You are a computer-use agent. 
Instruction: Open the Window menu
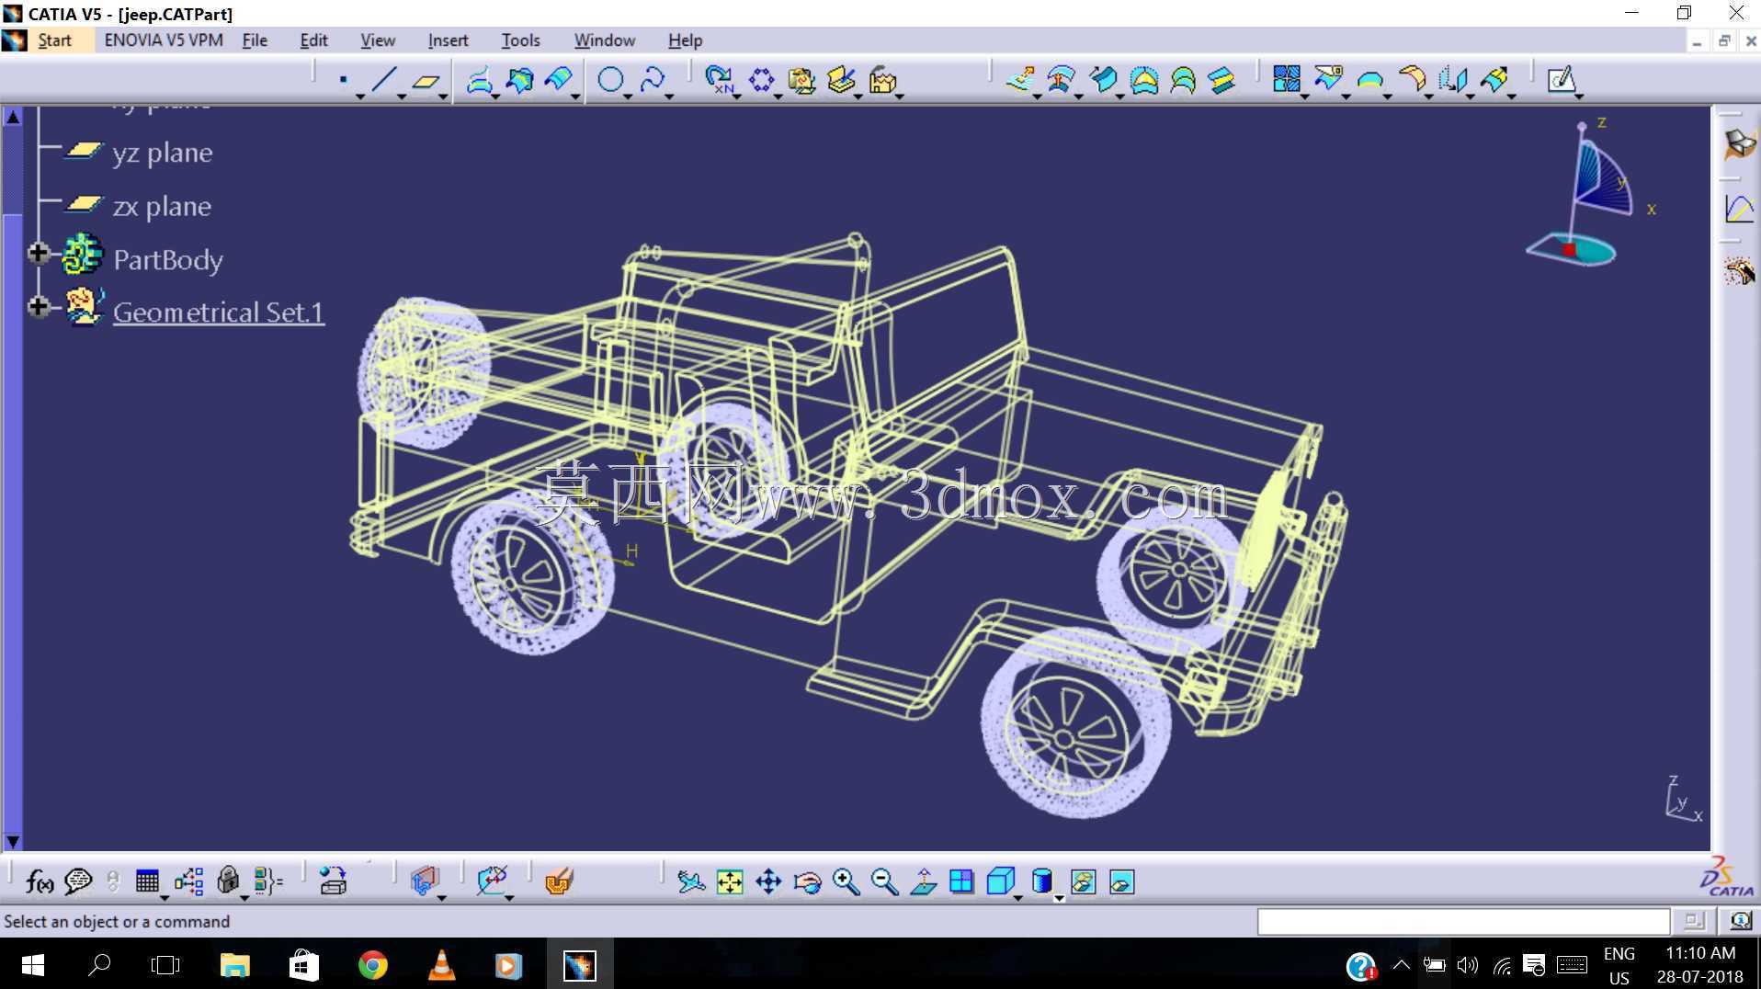pos(605,40)
